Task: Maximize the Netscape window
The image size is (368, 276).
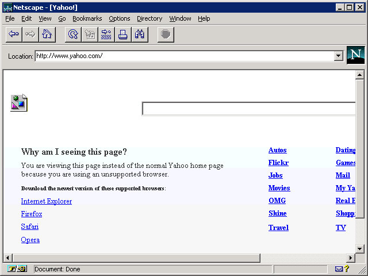Action: (349, 7)
